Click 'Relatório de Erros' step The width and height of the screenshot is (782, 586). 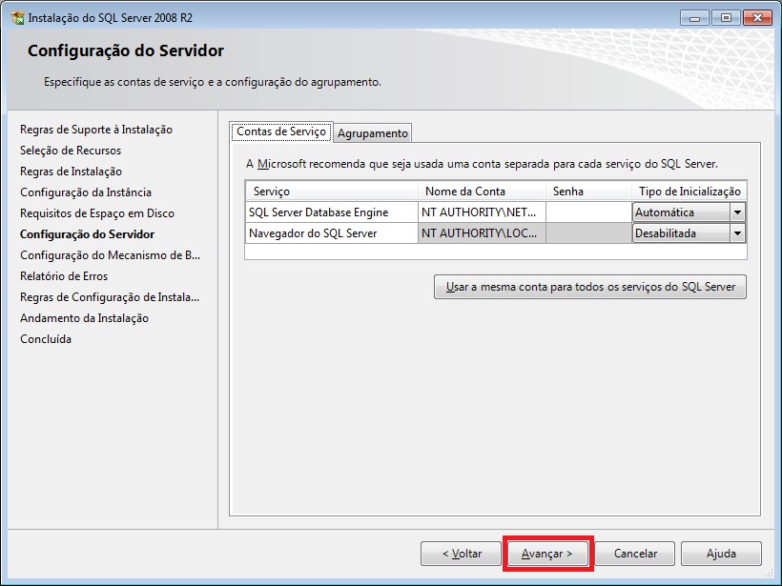point(64,276)
